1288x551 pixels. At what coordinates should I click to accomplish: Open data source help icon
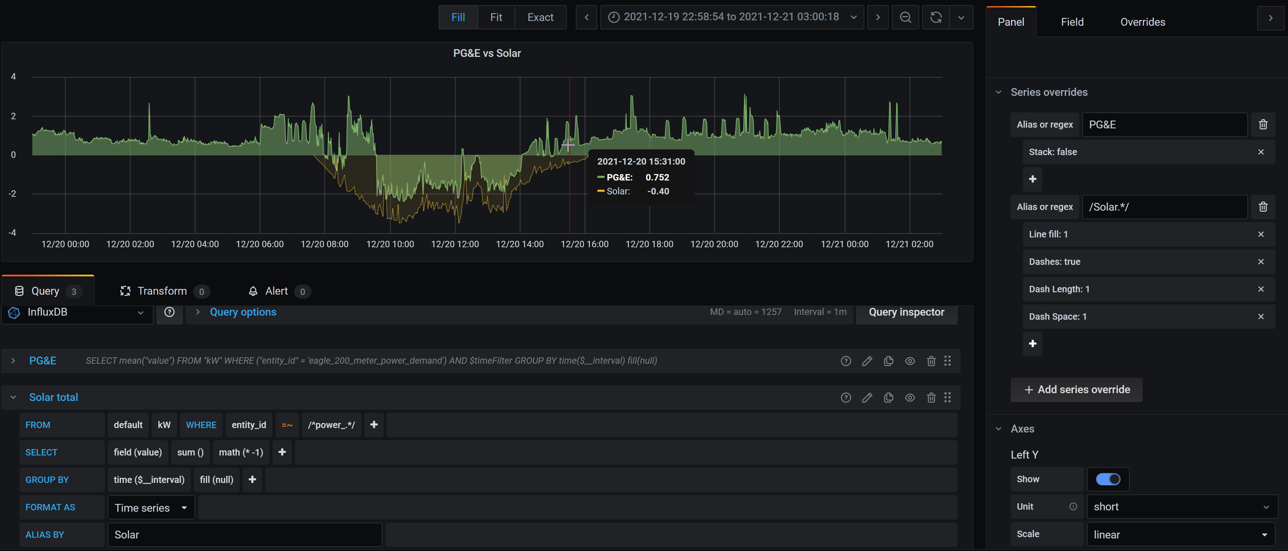click(169, 312)
